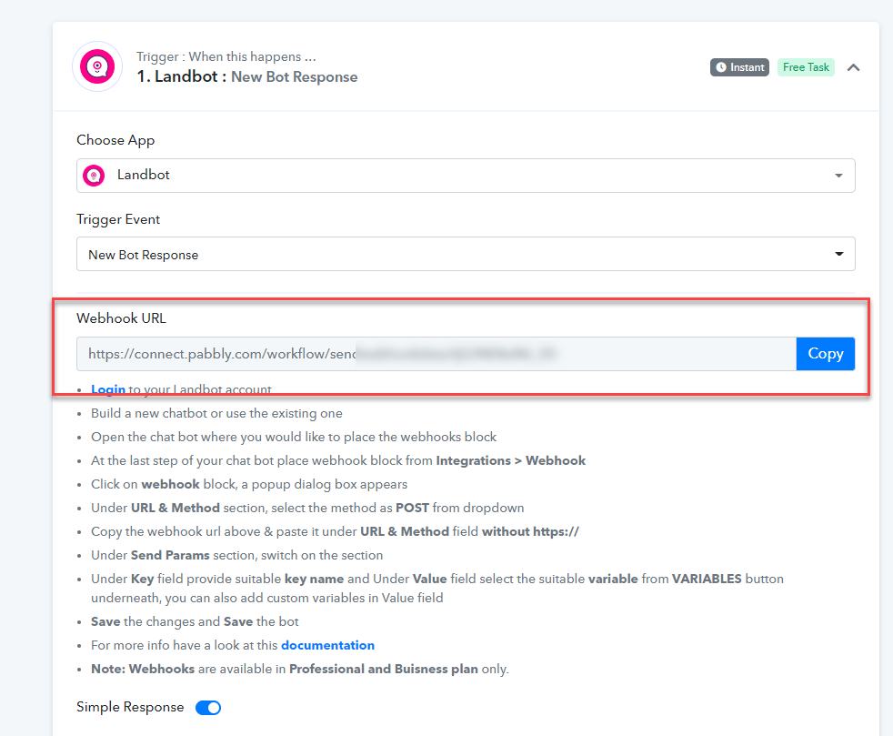Click the Instant badge
This screenshot has width=893, height=736.
pos(739,67)
